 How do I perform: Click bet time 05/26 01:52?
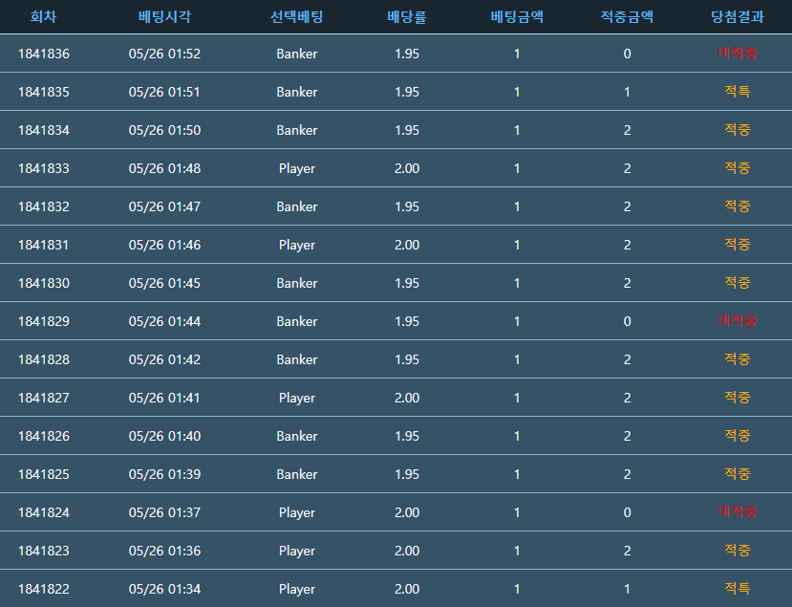(x=164, y=54)
